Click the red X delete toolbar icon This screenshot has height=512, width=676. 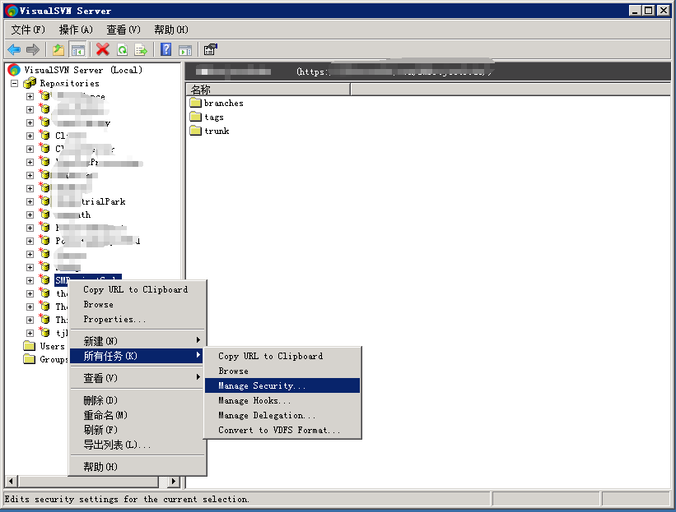pos(103,50)
